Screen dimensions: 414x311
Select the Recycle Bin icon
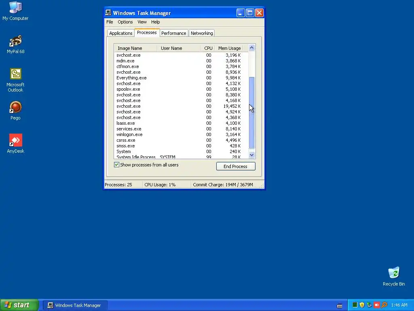pyautogui.click(x=394, y=276)
